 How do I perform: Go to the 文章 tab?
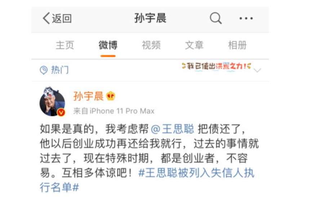click(194, 45)
